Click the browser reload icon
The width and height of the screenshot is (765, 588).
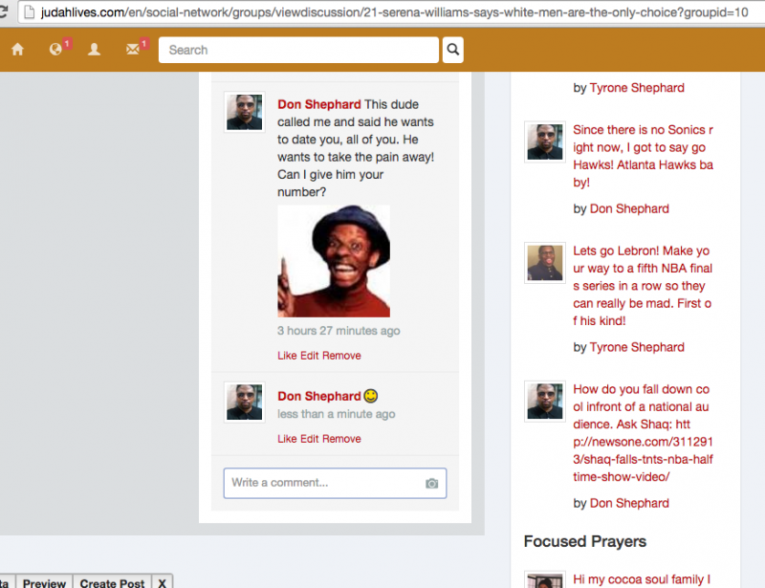(4, 11)
